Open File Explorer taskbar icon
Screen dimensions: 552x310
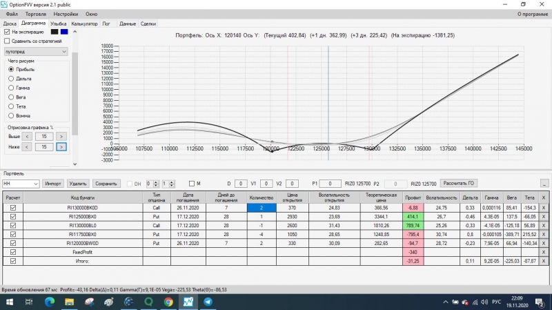[x=70, y=302]
